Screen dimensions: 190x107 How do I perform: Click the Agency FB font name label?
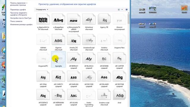104,27
